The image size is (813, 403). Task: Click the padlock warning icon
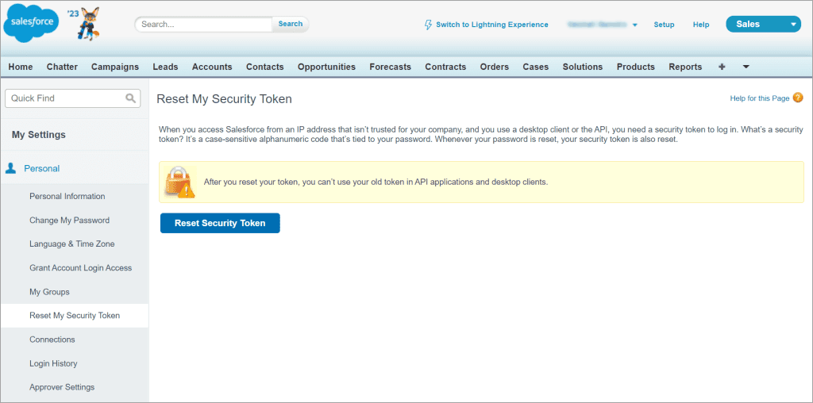point(179,182)
